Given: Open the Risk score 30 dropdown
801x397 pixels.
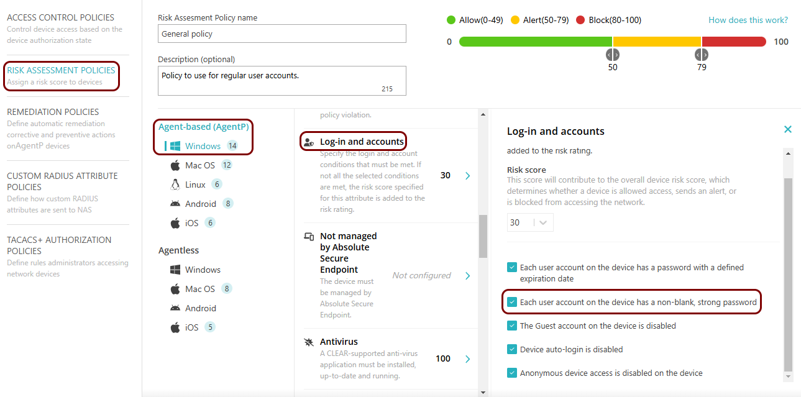Looking at the screenshot, I should click(x=529, y=222).
